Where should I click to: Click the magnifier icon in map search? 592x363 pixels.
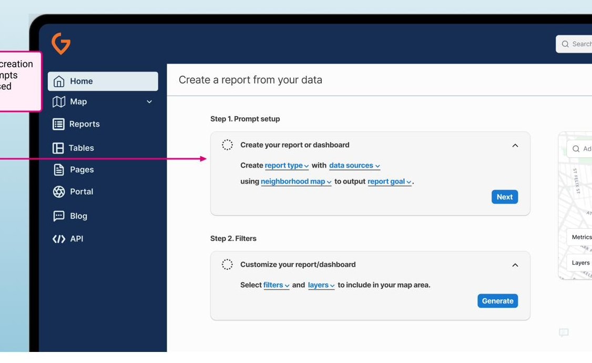[576, 149]
